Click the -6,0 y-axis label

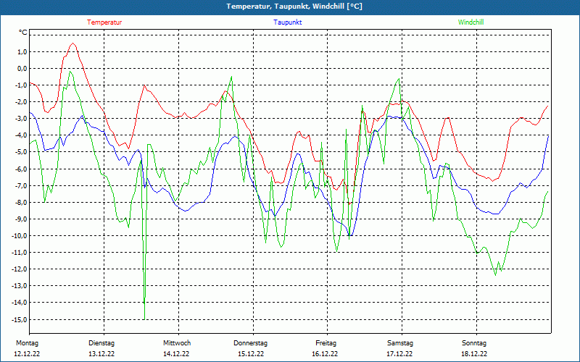coord(21,169)
